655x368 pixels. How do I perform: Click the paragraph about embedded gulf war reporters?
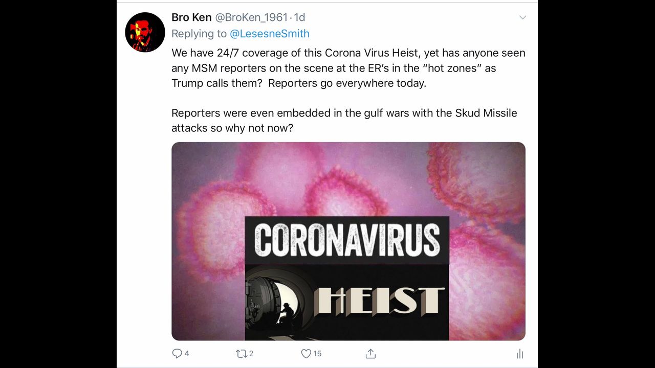(344, 120)
